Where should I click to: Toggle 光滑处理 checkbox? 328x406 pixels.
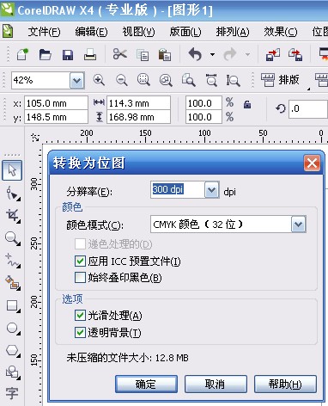(80, 316)
